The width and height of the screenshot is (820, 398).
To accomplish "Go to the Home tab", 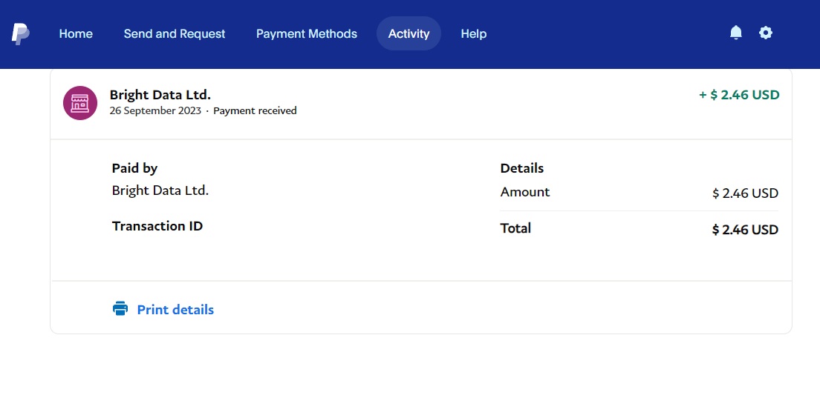I will pyautogui.click(x=76, y=33).
